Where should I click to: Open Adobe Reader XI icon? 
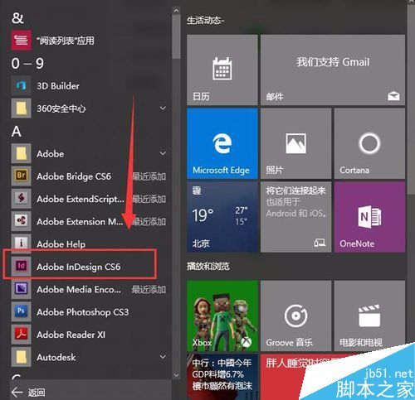(x=21, y=335)
